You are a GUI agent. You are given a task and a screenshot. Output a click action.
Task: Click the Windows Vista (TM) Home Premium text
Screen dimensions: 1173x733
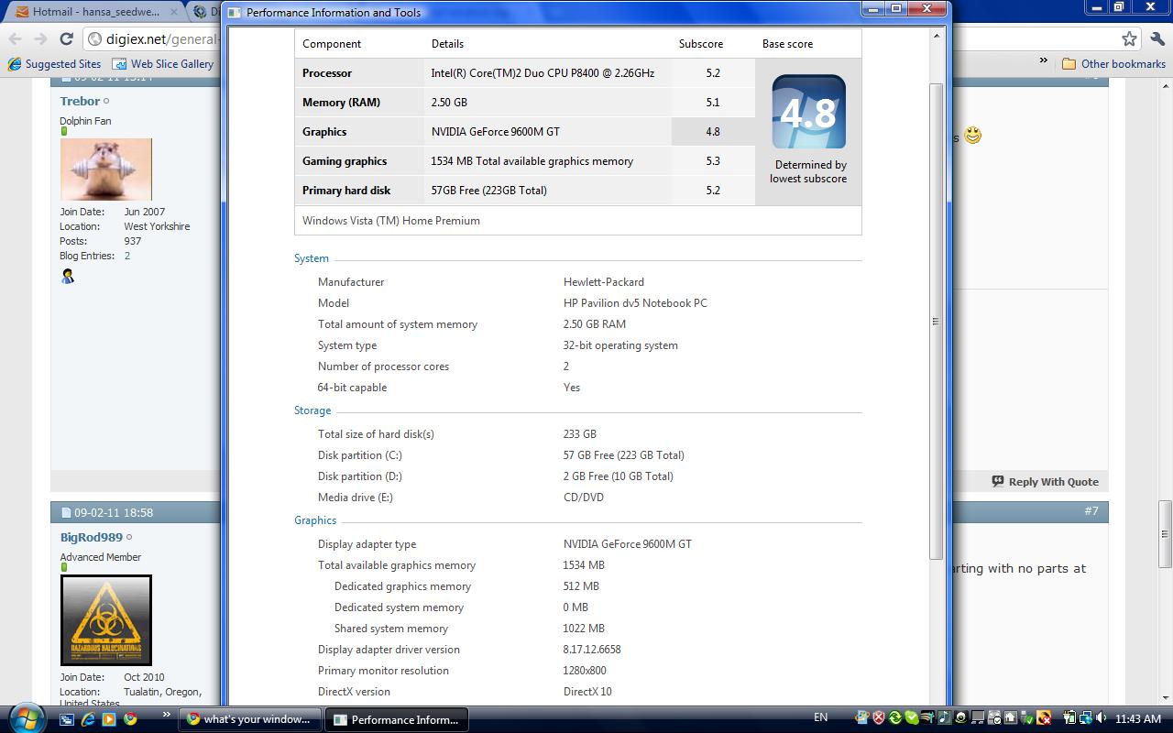coord(391,221)
